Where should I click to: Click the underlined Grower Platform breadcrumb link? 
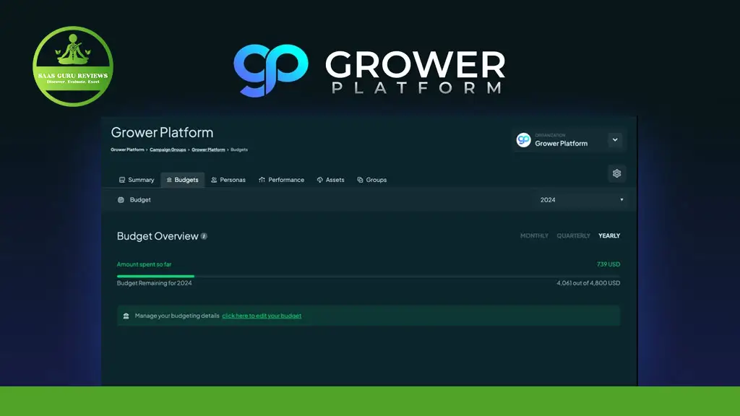[x=208, y=149]
